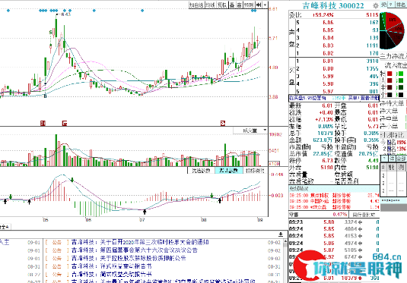Switch to the 指标说明 tab

pos(255,171)
